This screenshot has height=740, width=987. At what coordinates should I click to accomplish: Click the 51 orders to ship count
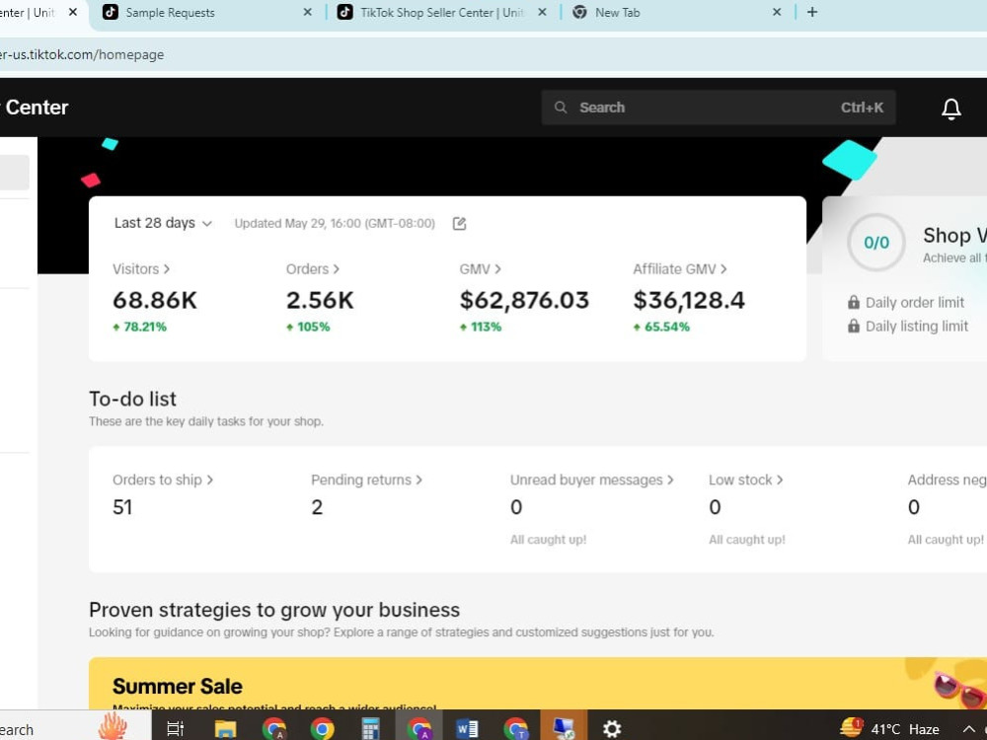tap(122, 507)
